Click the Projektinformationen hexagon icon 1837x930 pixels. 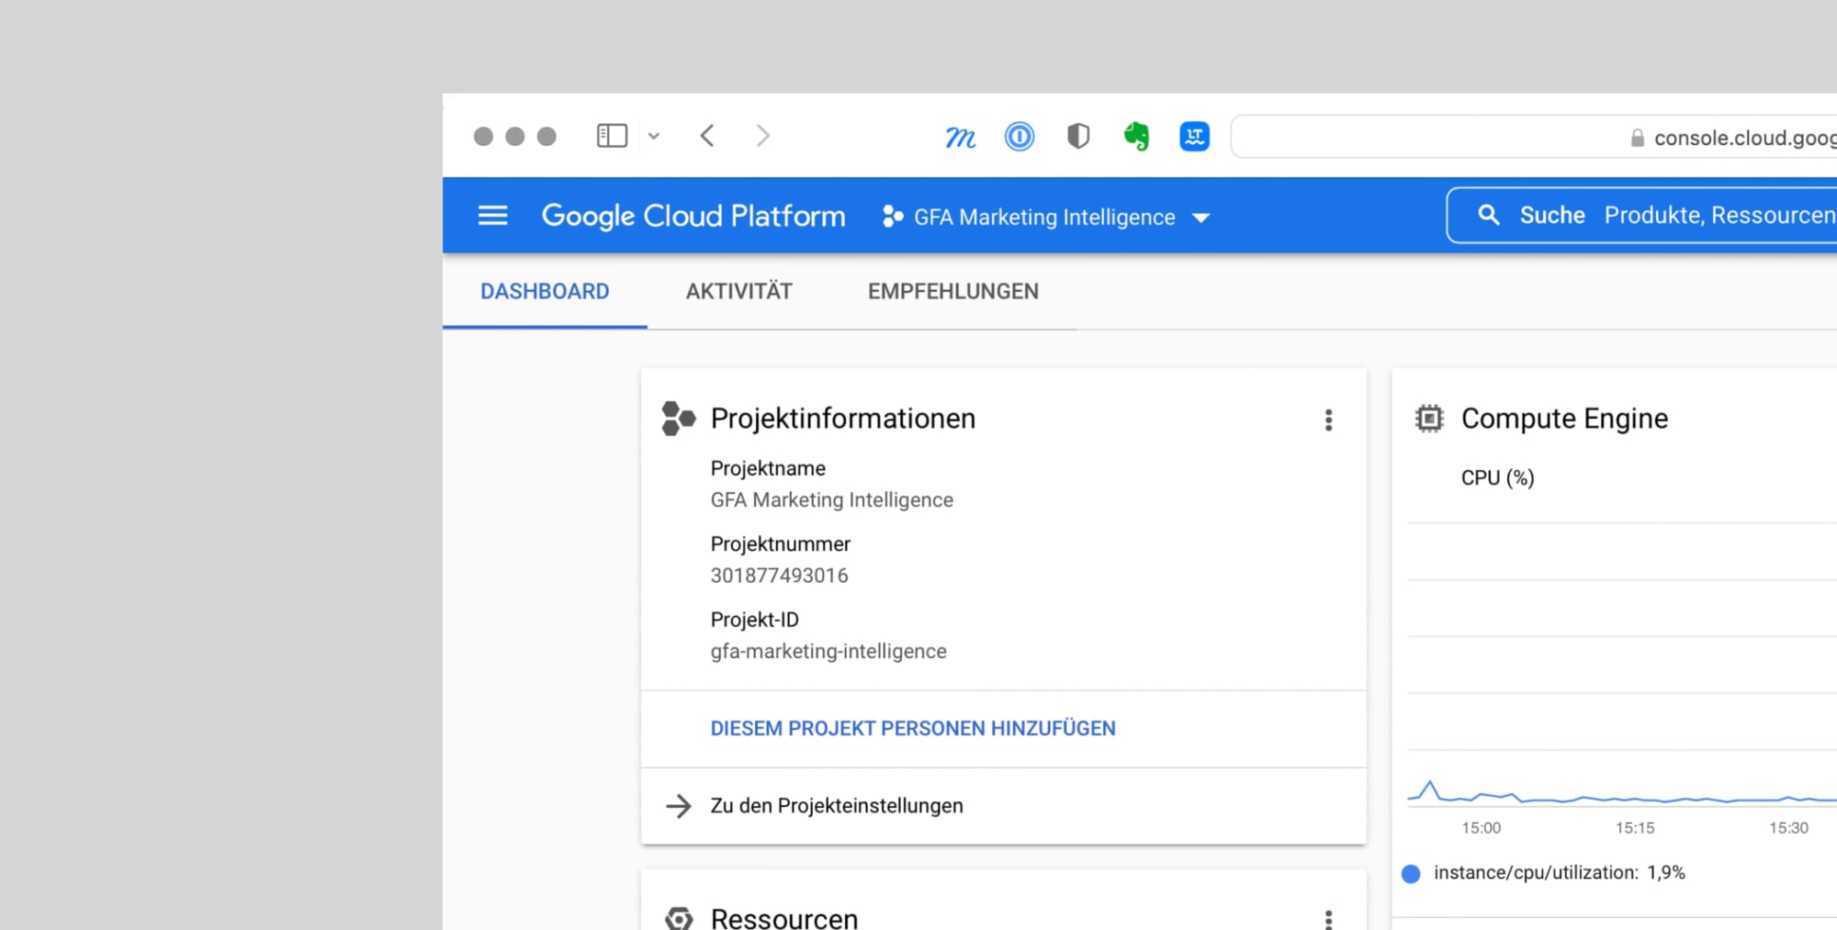[x=679, y=418]
